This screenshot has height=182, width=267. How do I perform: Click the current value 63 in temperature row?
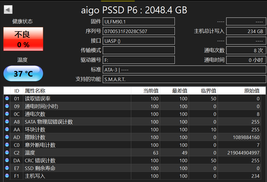156,153
